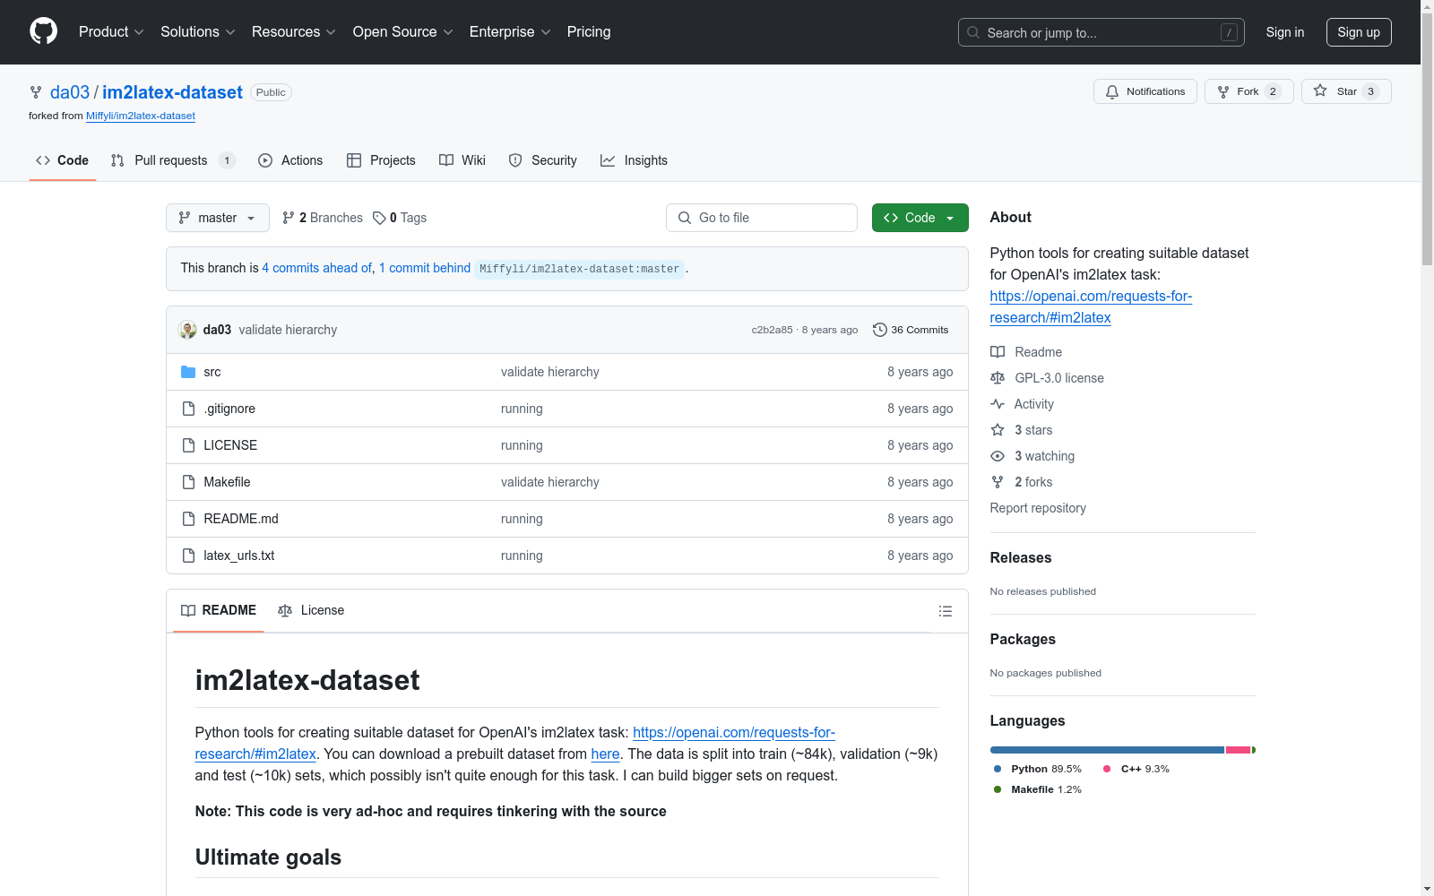Open the LICENSE file

[x=230, y=445]
